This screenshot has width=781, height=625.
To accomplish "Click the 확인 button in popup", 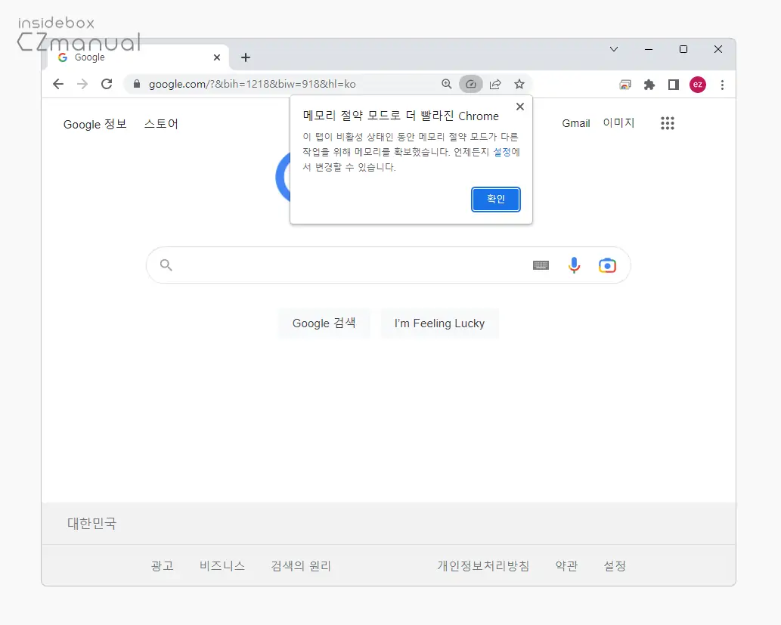I will pyautogui.click(x=496, y=200).
